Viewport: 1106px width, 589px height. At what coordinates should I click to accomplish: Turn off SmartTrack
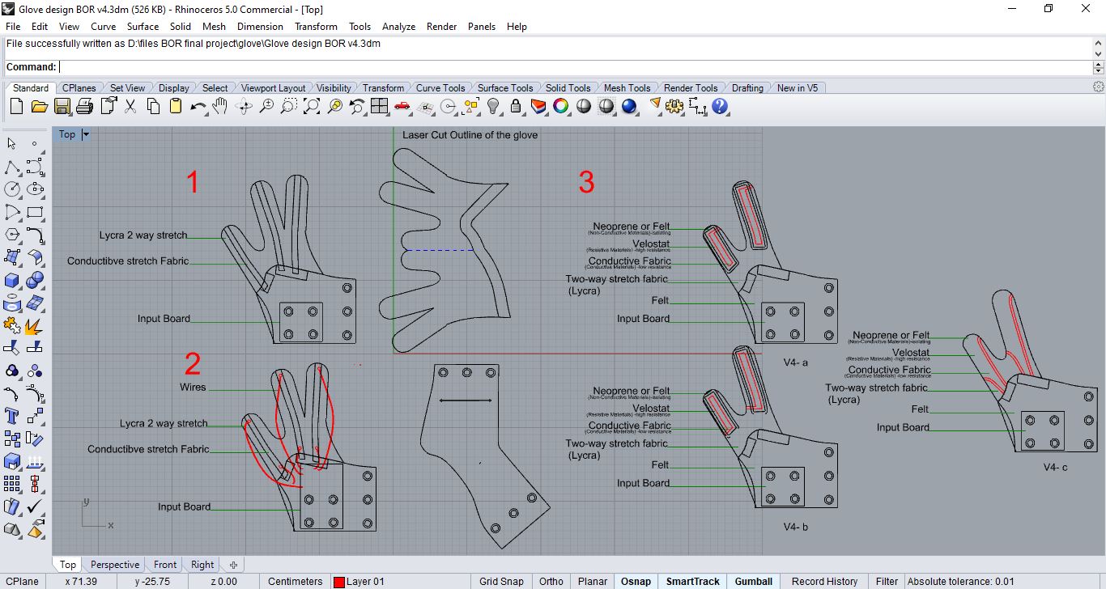point(693,581)
